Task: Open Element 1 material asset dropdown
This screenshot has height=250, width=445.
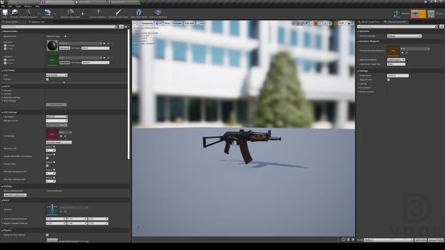Action: click(x=81, y=58)
